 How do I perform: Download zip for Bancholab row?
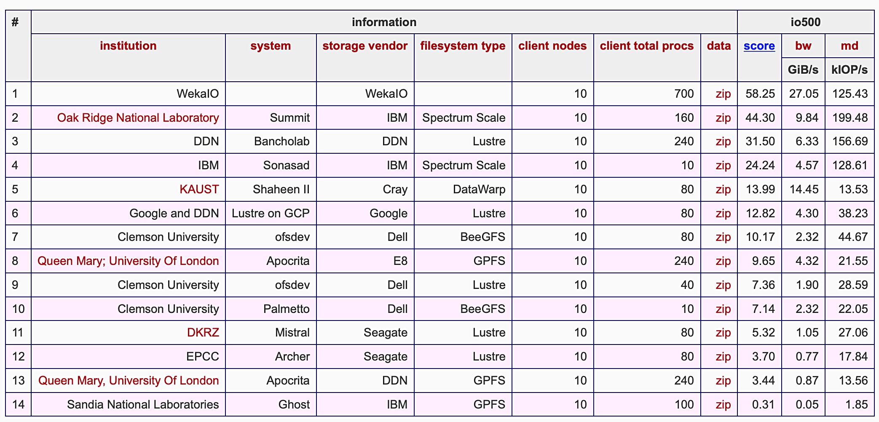point(723,141)
